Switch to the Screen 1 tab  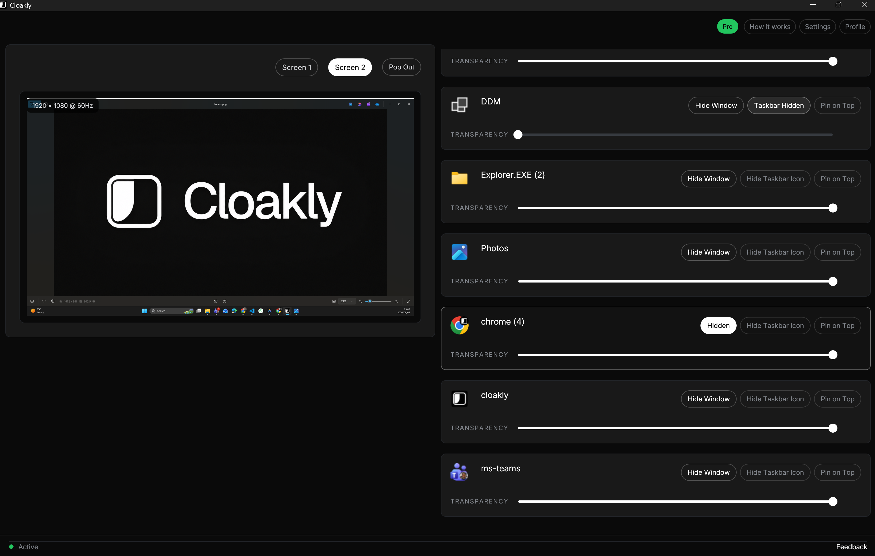click(297, 67)
